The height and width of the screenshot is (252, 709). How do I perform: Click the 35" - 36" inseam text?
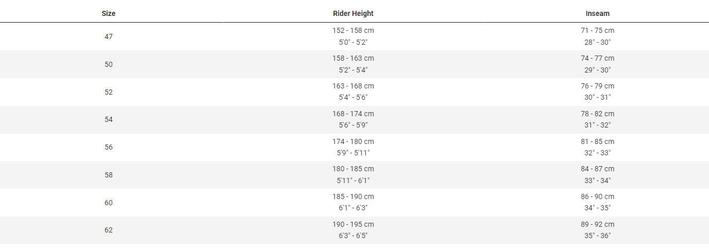tap(597, 236)
